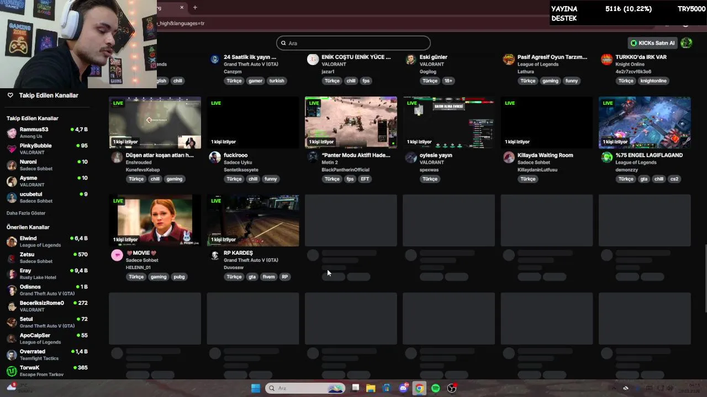Select the knightonline tag
Image resolution: width=707 pixels, height=397 pixels.
(x=653, y=81)
